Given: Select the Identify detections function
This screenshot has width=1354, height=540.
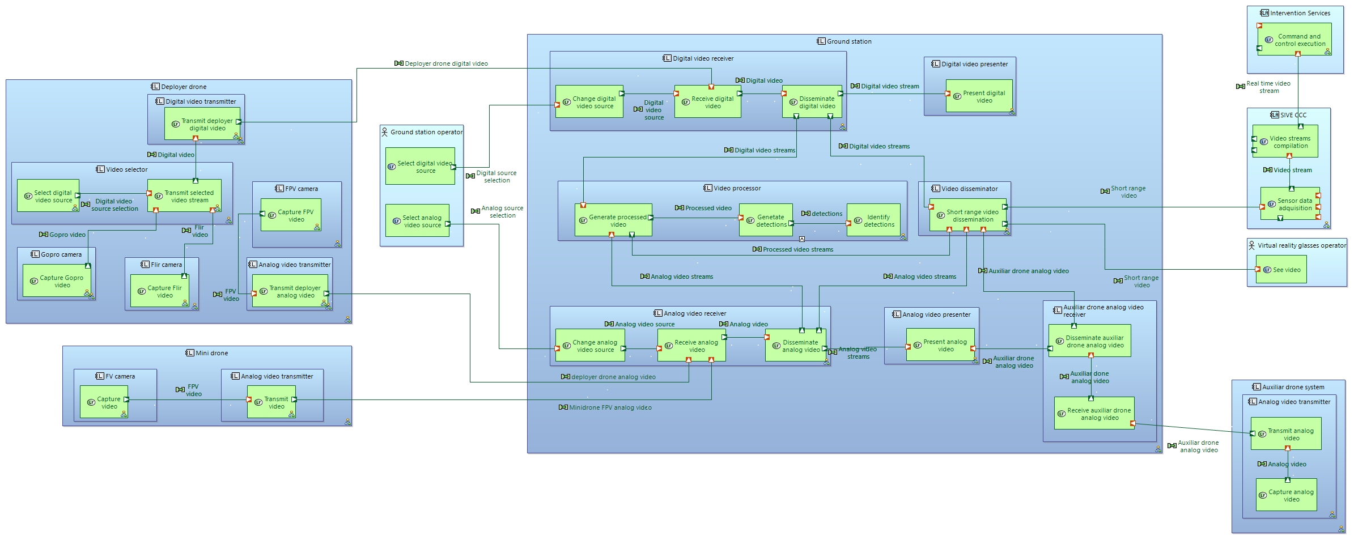Looking at the screenshot, I should pyautogui.click(x=873, y=220).
